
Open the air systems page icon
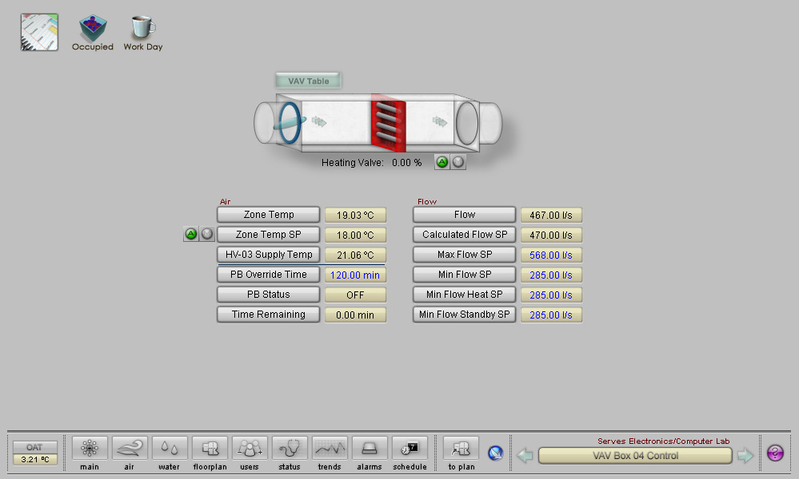(x=130, y=448)
